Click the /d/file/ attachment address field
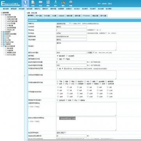 point(71,33)
